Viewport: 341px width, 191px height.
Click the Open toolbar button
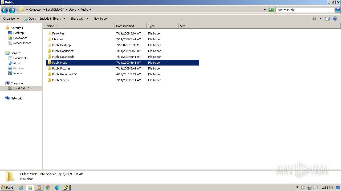coord(30,19)
